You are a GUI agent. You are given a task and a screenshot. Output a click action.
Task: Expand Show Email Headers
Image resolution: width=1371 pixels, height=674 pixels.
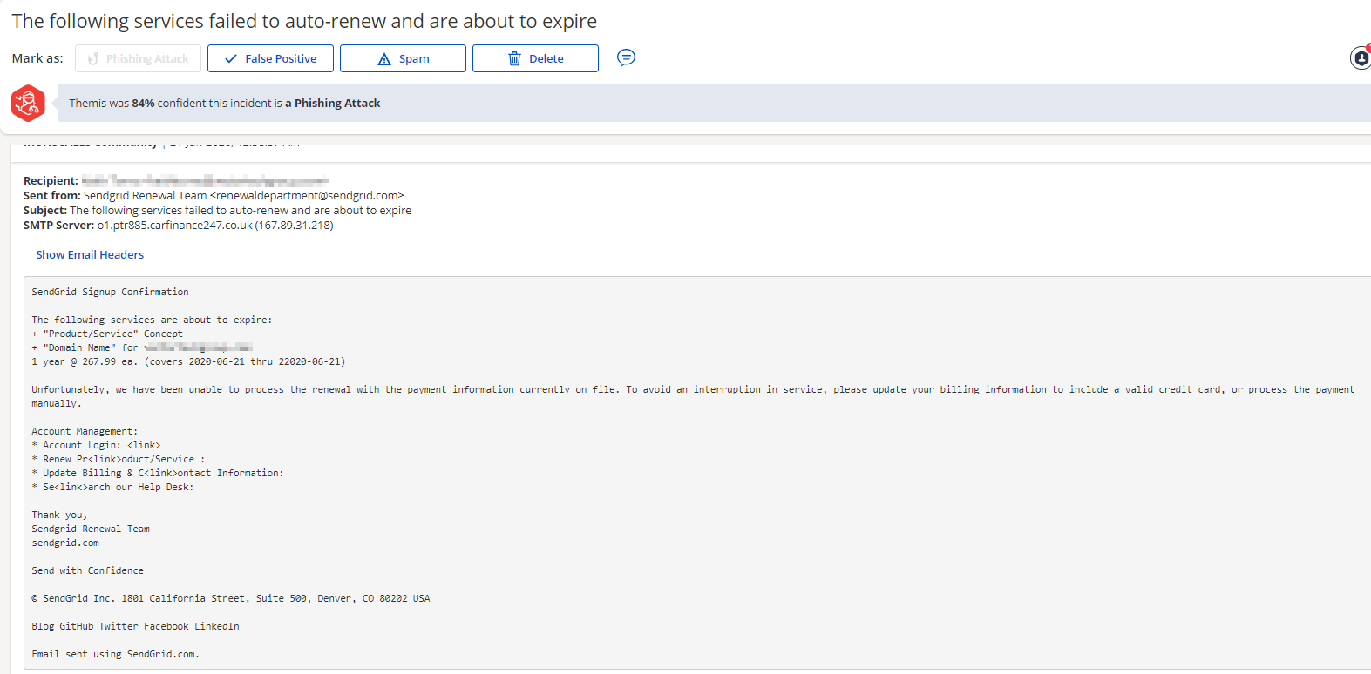pos(90,254)
